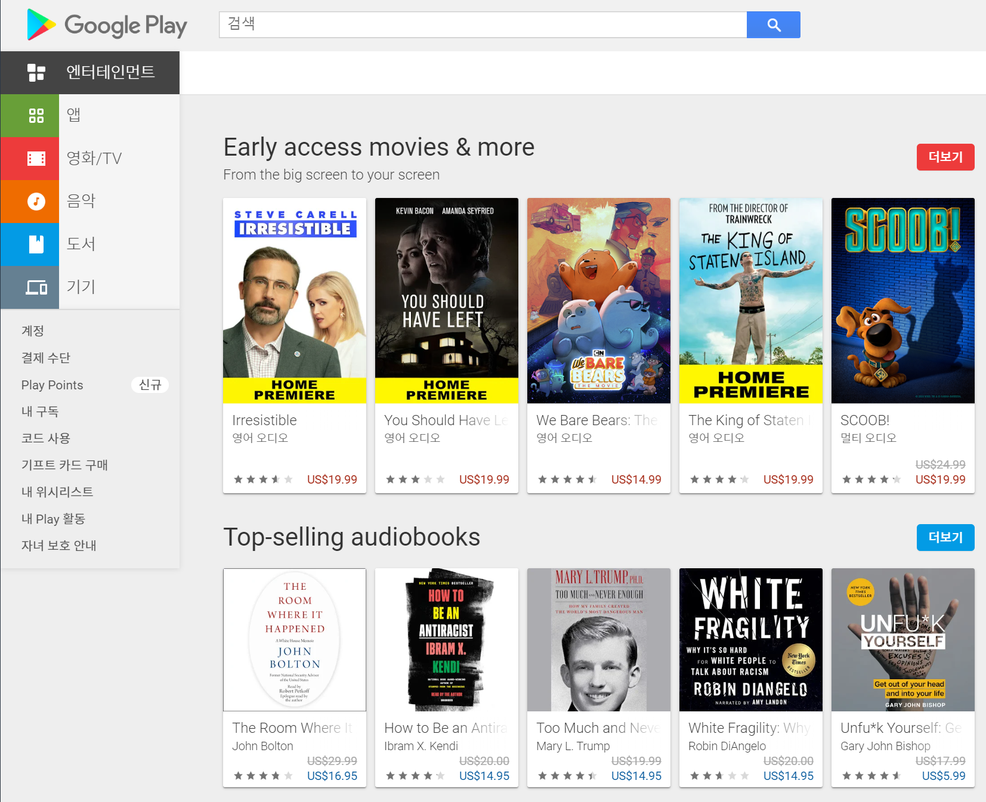The height and width of the screenshot is (802, 986).
Task: Click star rating under SCOOB!
Action: tap(871, 479)
